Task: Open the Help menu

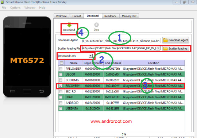Action: point(42,8)
